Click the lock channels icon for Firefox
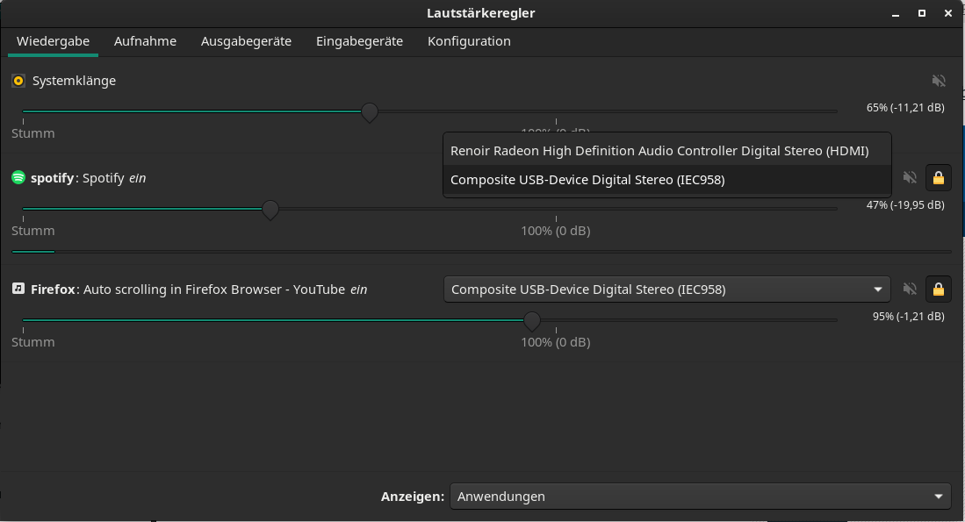Screen dimensions: 965x522 coord(938,289)
